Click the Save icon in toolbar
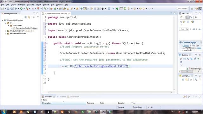Screen dimensions: 203x114 (8, 9)
